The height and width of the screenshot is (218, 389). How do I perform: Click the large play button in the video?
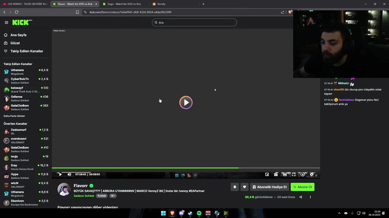point(186,103)
